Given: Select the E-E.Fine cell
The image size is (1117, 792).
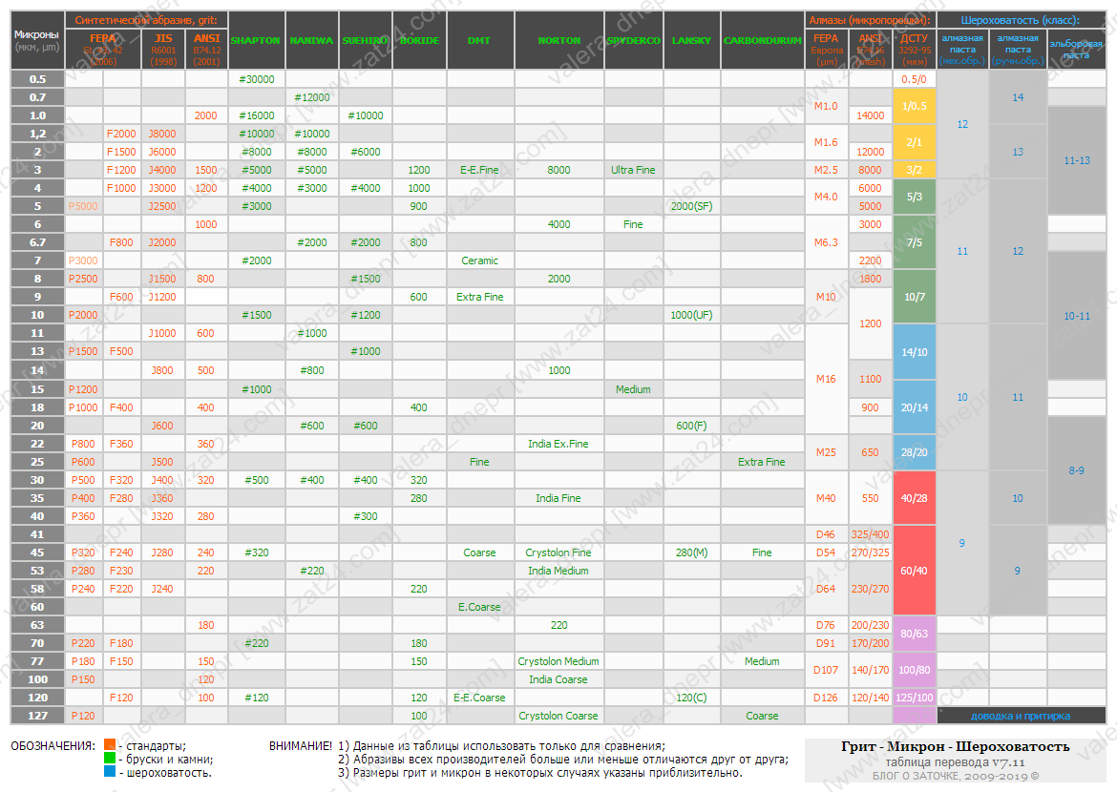Looking at the screenshot, I should 479,170.
